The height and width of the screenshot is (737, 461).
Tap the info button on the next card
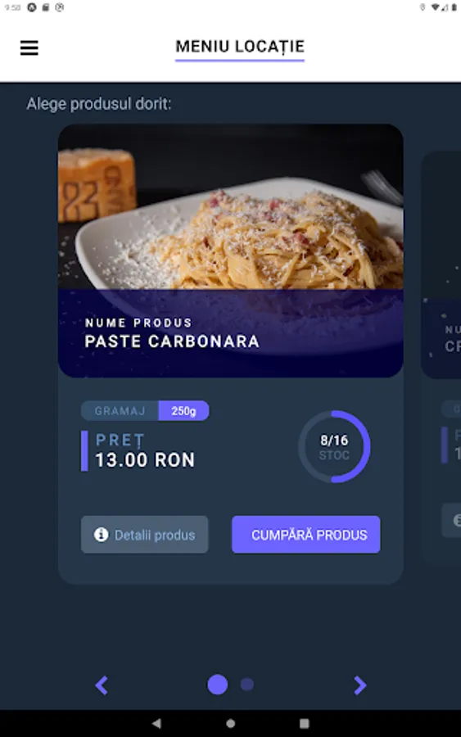coord(452,520)
